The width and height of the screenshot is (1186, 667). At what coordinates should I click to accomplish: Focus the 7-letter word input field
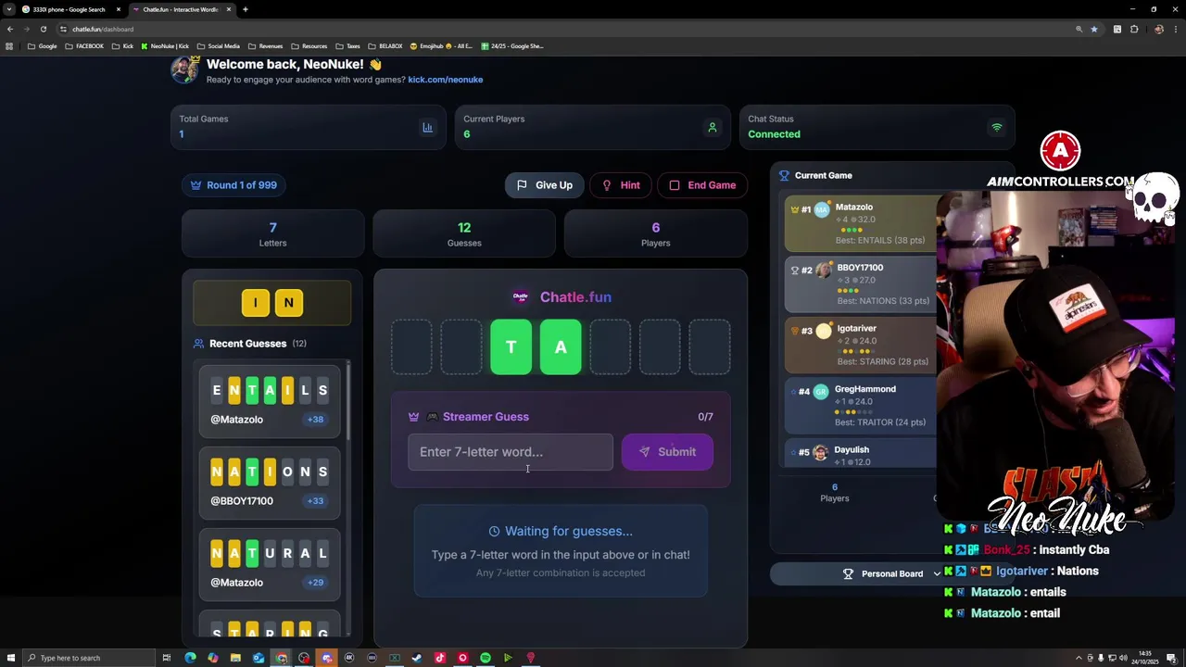pyautogui.click(x=511, y=452)
